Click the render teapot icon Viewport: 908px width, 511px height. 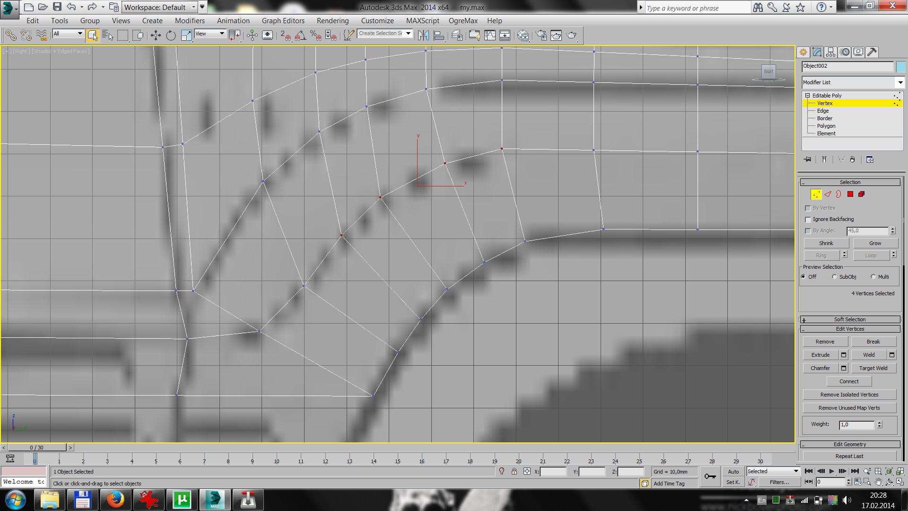571,35
